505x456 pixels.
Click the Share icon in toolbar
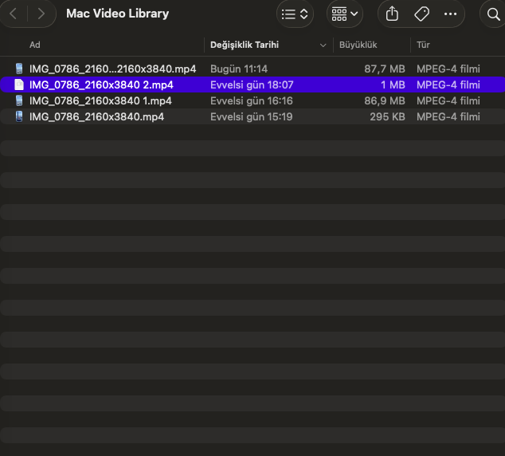tap(392, 14)
